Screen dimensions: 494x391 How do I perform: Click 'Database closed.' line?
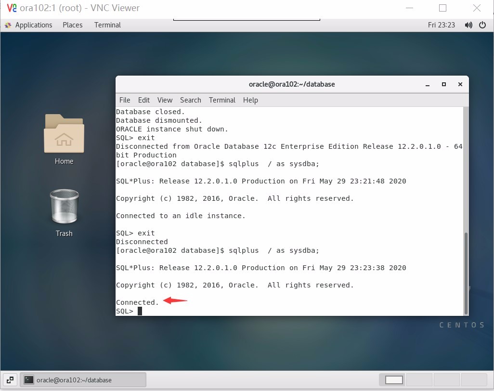[150, 112]
